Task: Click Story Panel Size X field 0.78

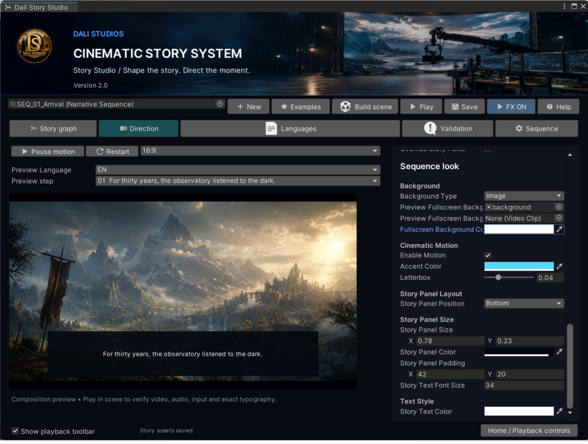Action: pos(450,341)
